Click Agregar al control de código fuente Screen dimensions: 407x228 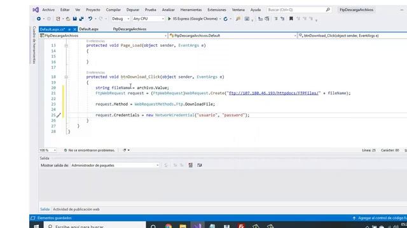[x=380, y=218]
